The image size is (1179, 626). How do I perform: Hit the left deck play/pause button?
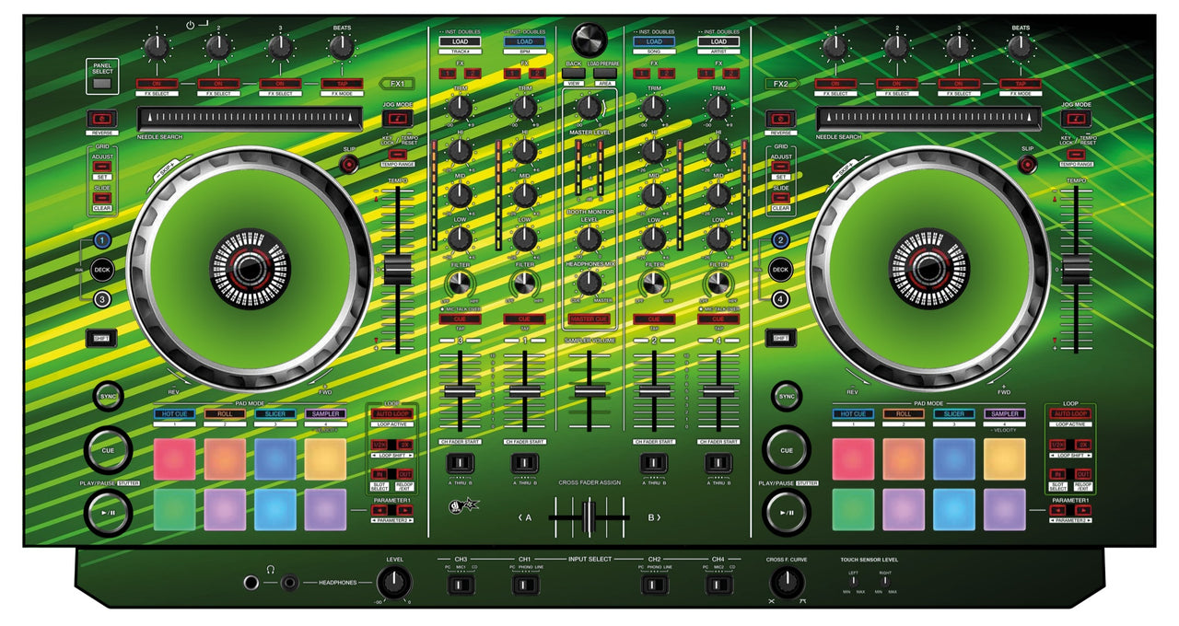pos(109,512)
